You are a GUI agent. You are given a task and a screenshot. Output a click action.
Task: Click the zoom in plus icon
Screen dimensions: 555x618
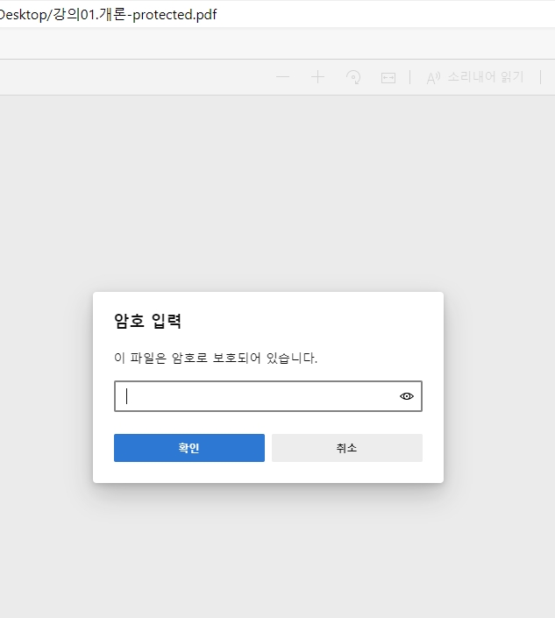point(317,77)
